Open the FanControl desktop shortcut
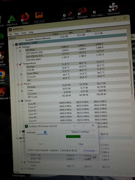 [113, 9]
